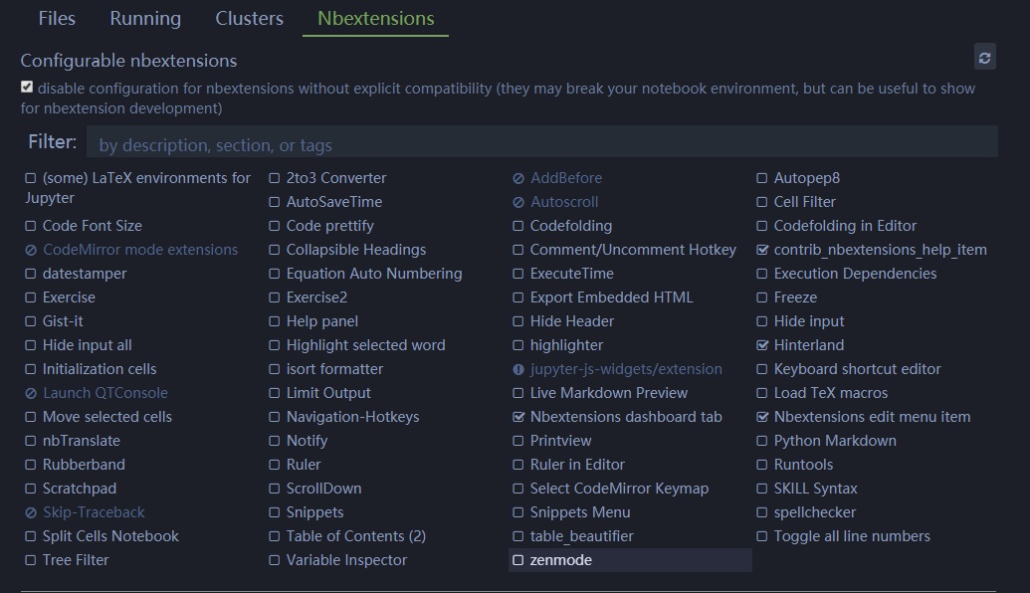
Task: Click the info icon beside jupyter-js-widgets/extension
Action: 518,369
